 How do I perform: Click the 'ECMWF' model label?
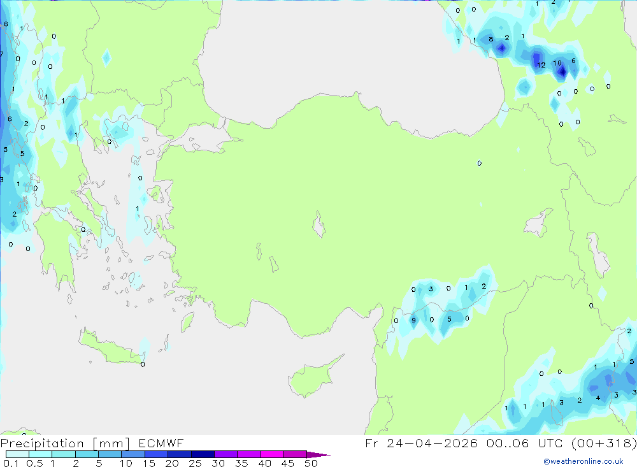(x=161, y=443)
